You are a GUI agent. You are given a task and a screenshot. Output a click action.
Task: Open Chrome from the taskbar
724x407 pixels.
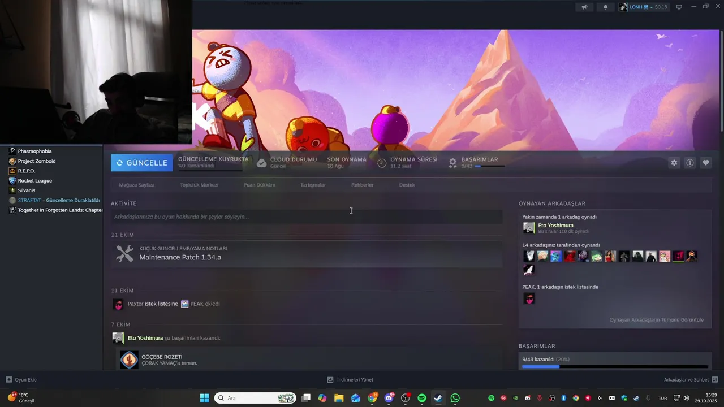[372, 398]
